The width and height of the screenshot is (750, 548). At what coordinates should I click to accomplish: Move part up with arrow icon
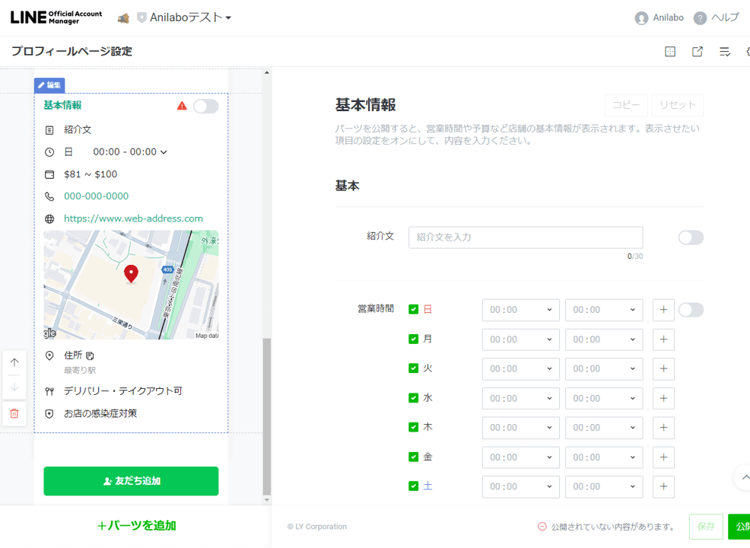pos(14,363)
